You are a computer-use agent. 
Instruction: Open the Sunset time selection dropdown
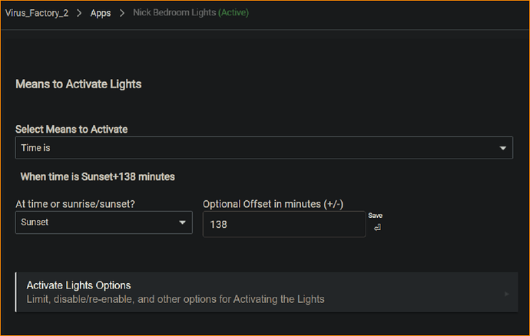103,222
